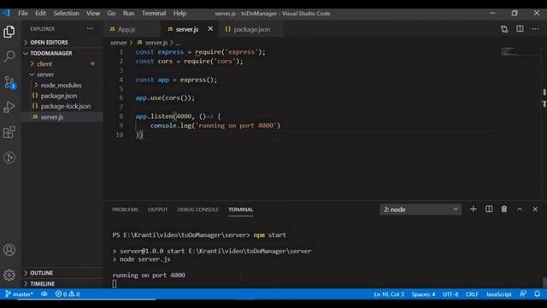Screen dimensions: 547x308
Task: Collapse the server folder
Action: click(62, 74)
